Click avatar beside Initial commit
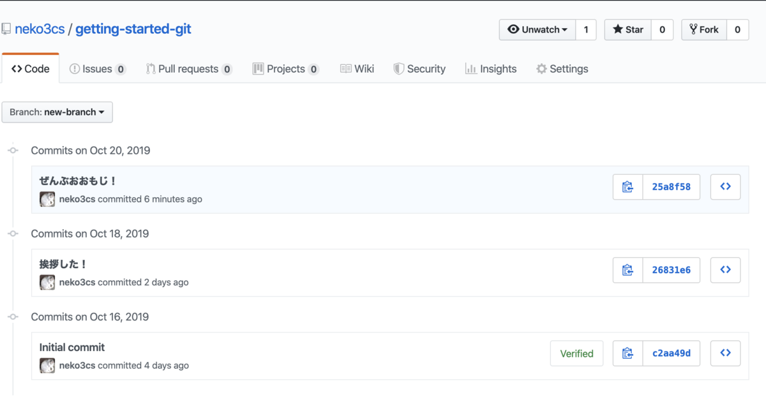 (47, 365)
